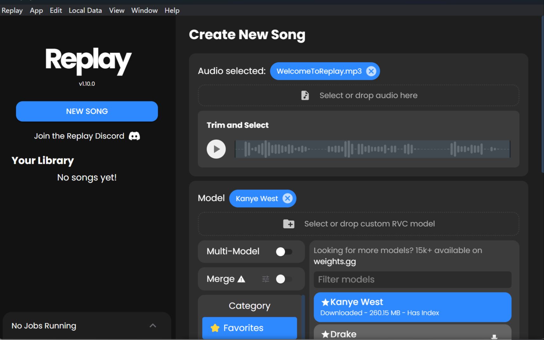Open the Replay menu

click(12, 10)
